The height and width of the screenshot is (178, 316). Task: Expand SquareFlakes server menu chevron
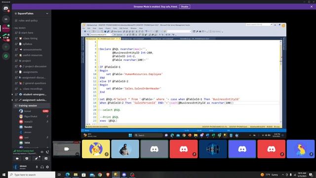pyautogui.click(x=47, y=13)
